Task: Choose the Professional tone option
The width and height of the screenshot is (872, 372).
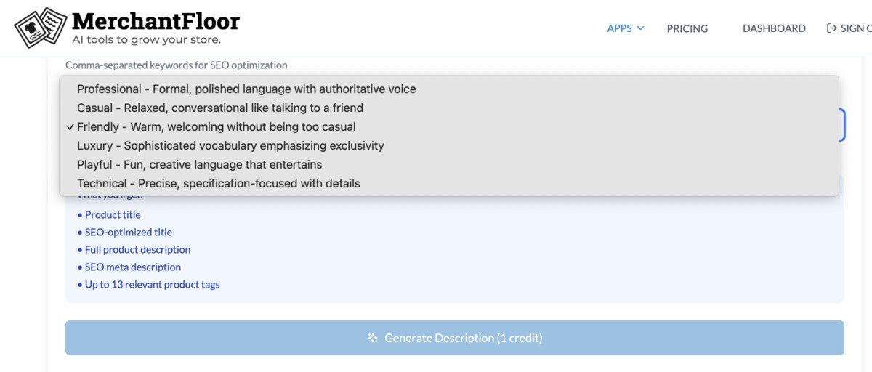Action: tap(449, 89)
